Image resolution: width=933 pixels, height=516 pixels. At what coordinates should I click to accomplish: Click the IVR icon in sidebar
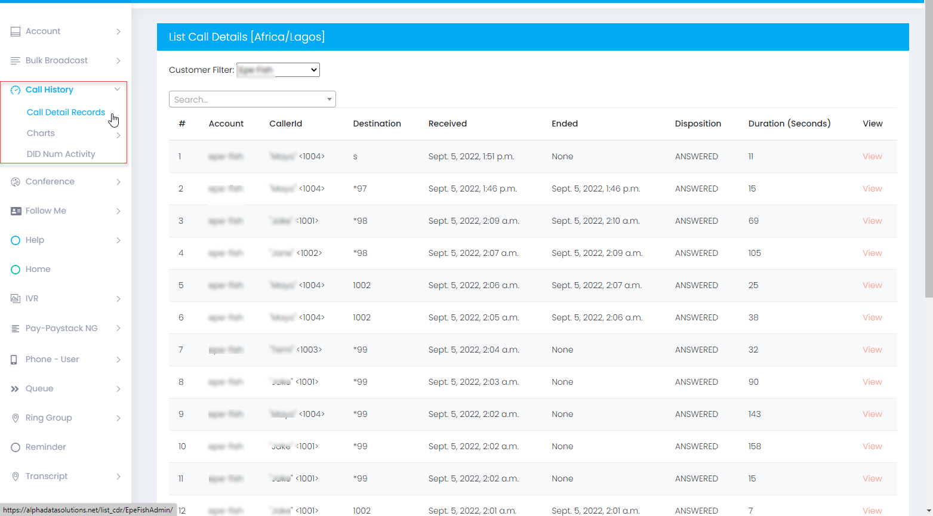[x=16, y=299]
